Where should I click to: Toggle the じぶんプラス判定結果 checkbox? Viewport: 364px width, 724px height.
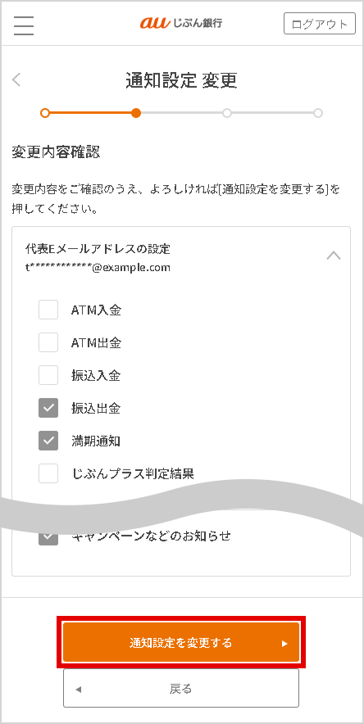(x=48, y=473)
